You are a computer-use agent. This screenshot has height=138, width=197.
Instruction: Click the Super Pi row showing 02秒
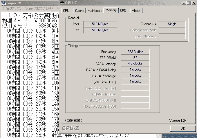(33, 36)
